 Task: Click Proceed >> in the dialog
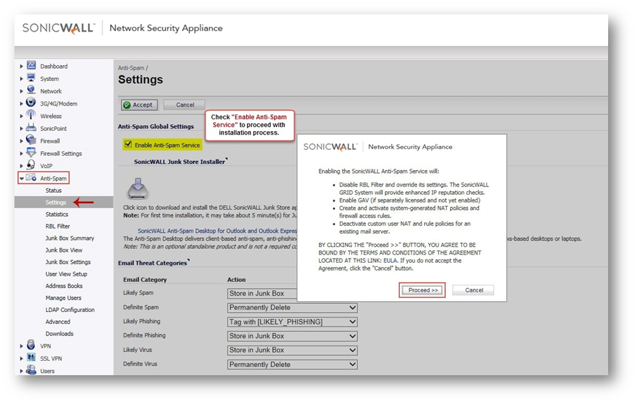pos(423,290)
